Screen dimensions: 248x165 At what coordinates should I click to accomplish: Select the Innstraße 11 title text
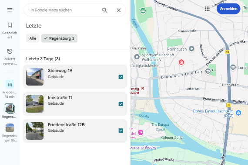click(x=60, y=98)
